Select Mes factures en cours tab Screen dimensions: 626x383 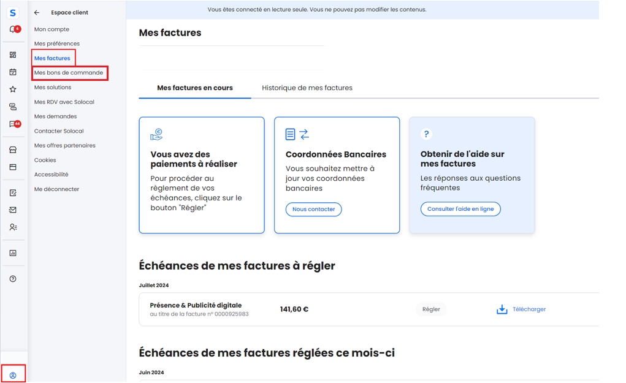(195, 88)
